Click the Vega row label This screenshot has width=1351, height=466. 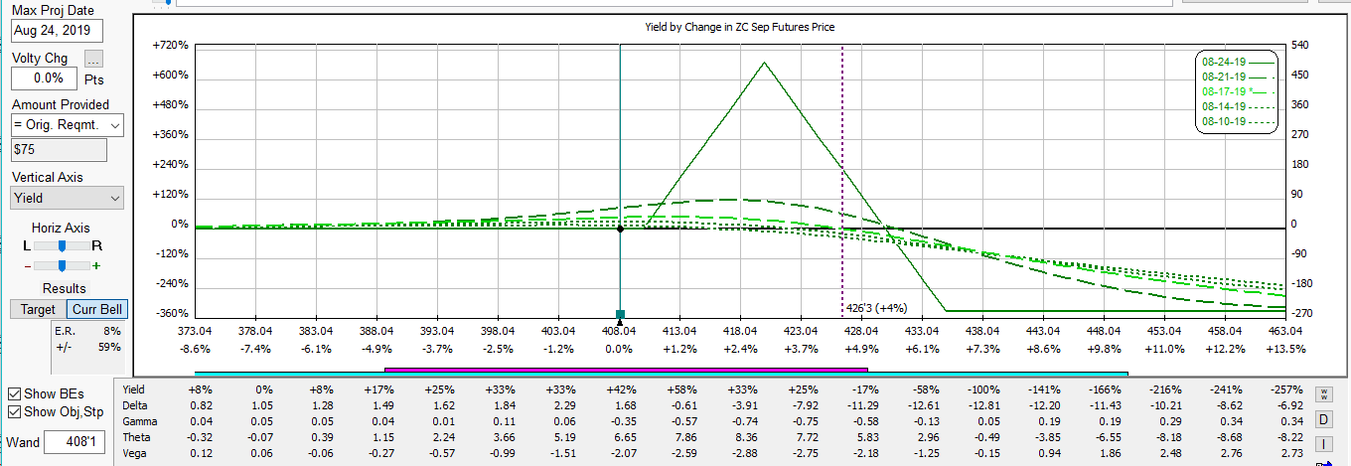point(134,453)
